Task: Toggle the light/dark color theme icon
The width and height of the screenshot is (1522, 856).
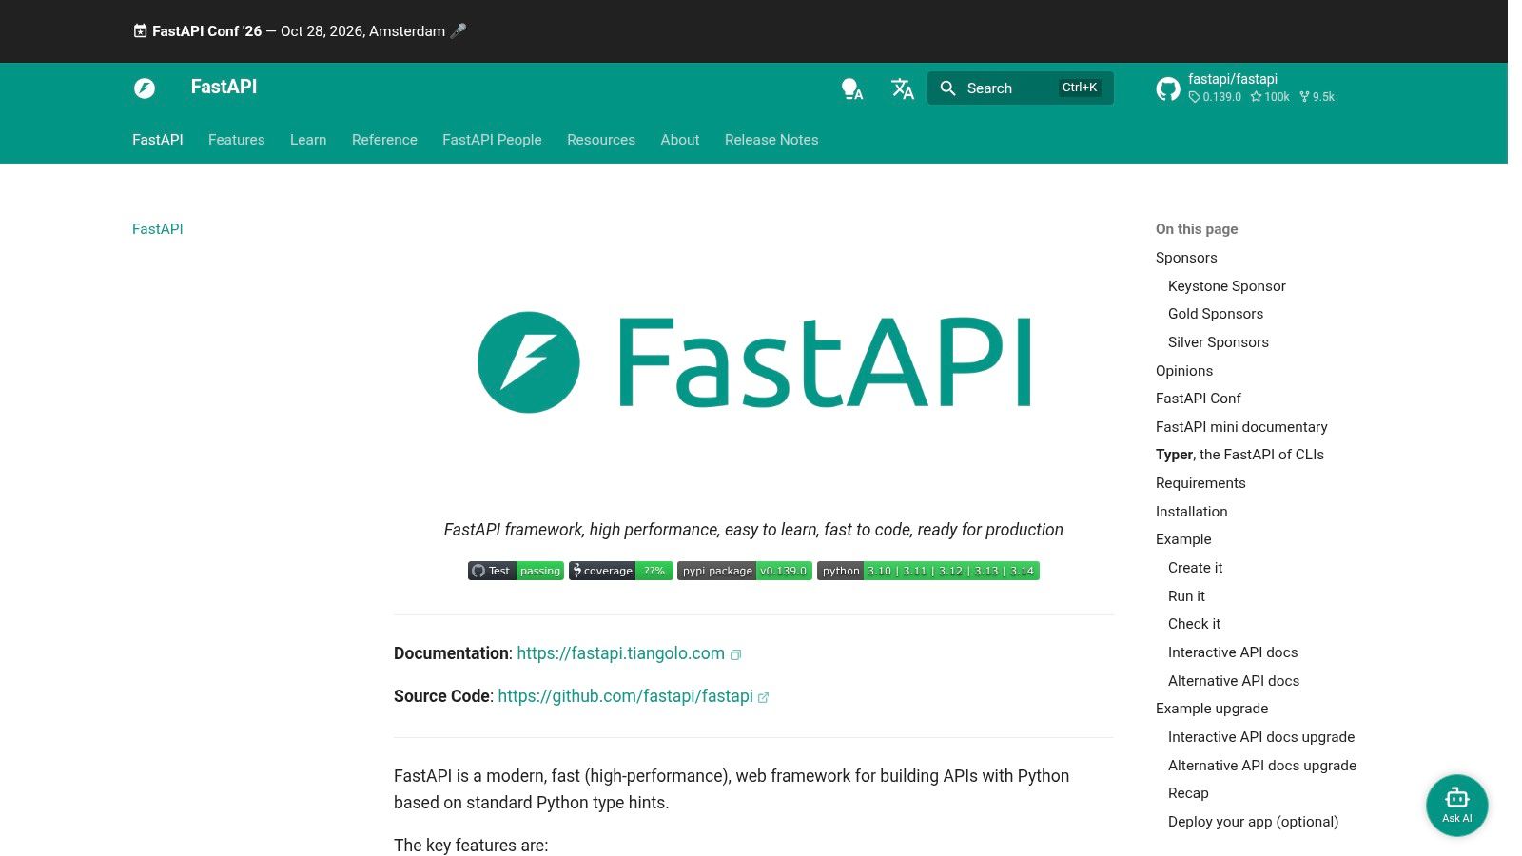Action: (x=852, y=88)
